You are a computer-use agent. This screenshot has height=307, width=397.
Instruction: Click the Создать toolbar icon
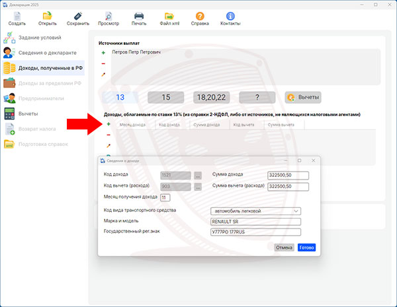(x=17, y=16)
